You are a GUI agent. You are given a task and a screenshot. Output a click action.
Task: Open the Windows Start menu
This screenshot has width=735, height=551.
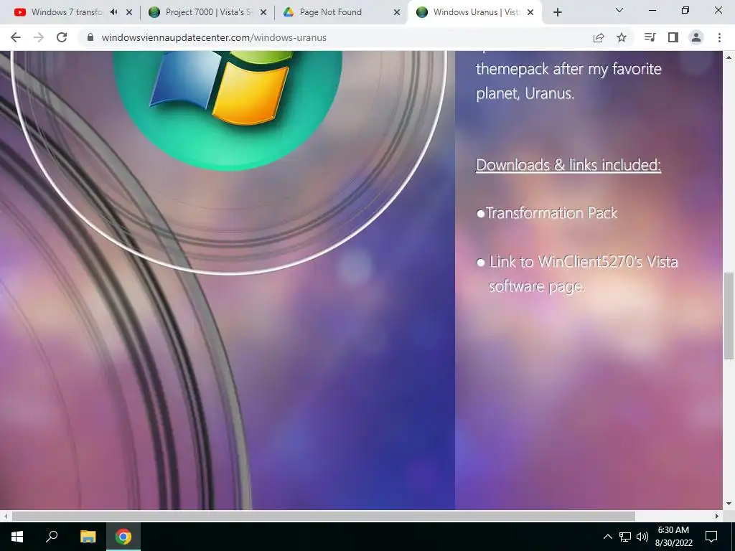(x=17, y=537)
